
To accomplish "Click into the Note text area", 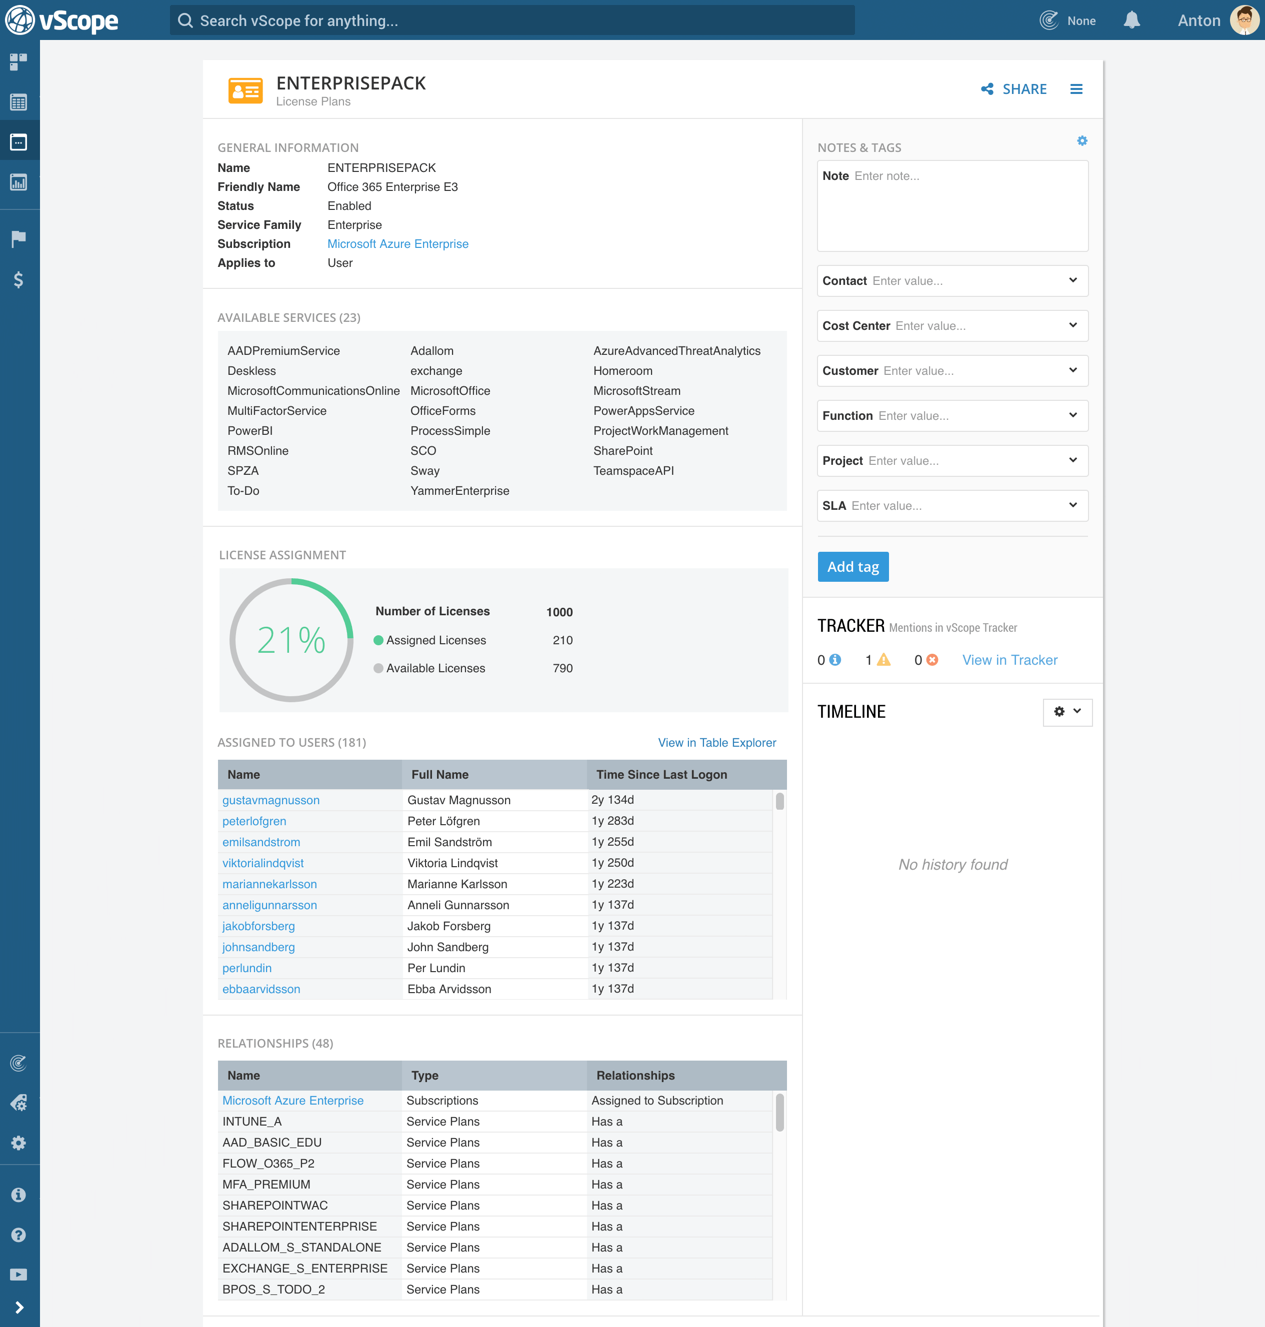I will coord(952,205).
